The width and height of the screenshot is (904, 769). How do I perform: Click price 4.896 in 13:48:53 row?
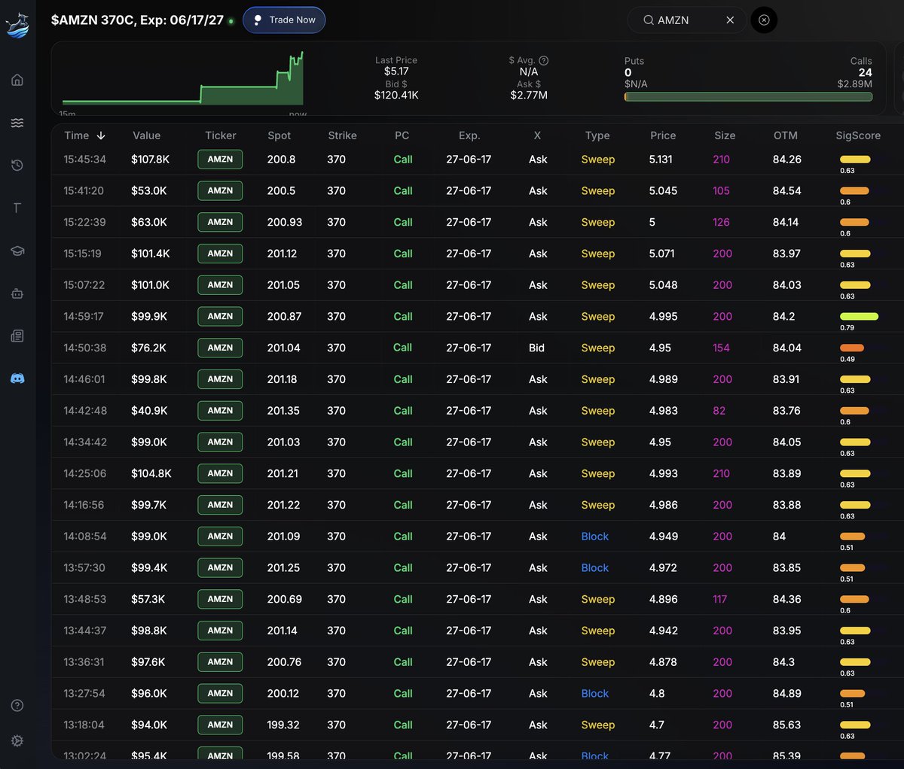[x=663, y=599]
